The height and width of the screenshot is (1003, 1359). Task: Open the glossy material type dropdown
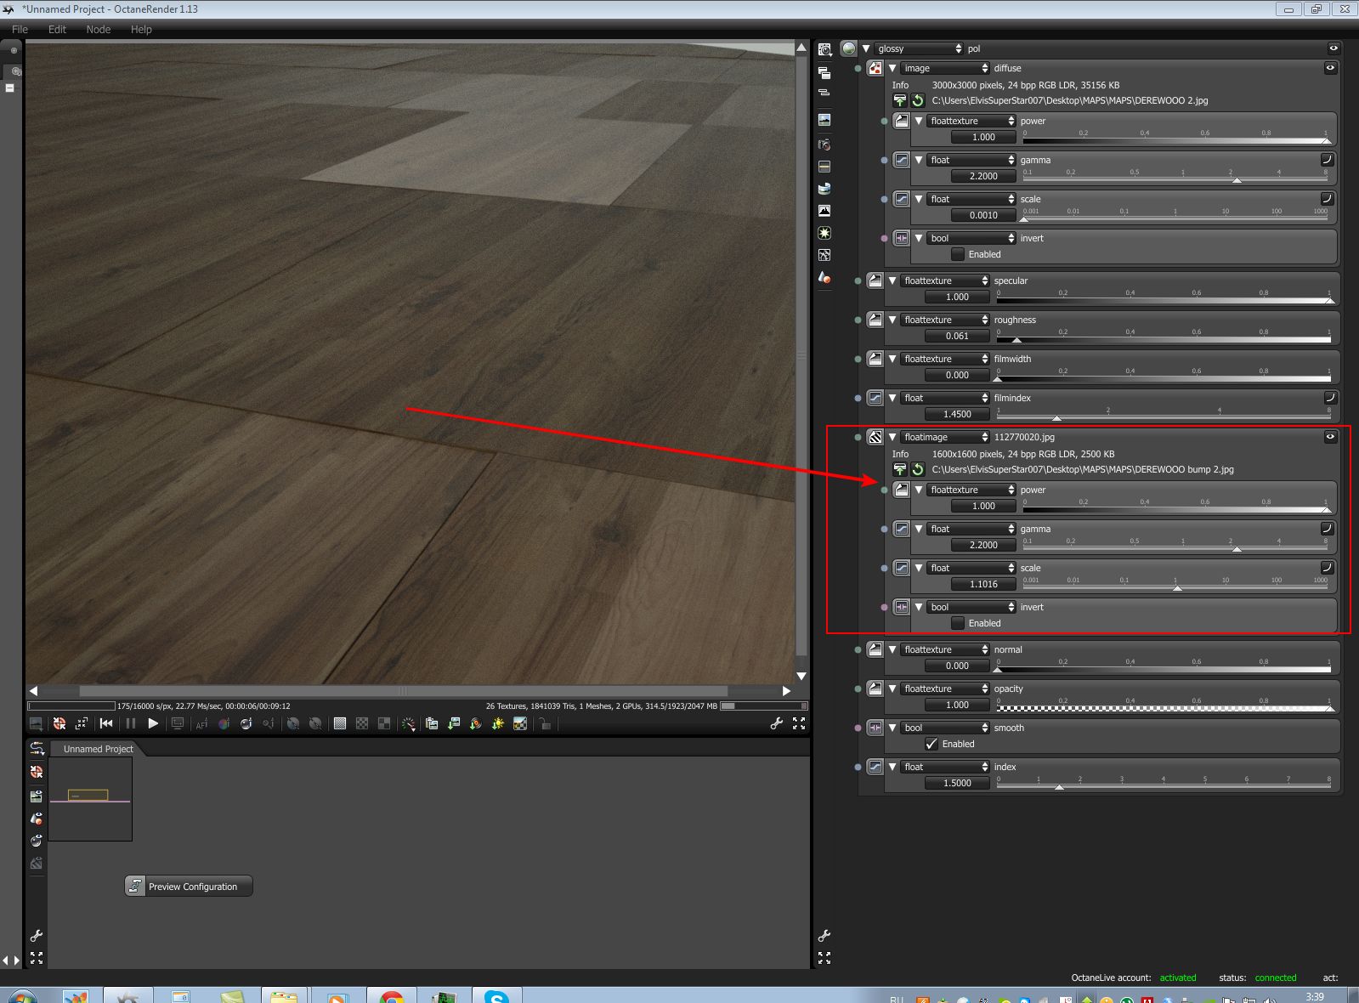[919, 48]
